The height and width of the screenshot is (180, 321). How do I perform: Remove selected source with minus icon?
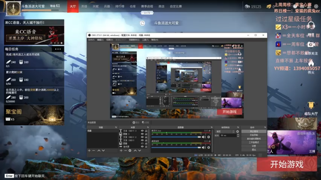click(x=126, y=151)
